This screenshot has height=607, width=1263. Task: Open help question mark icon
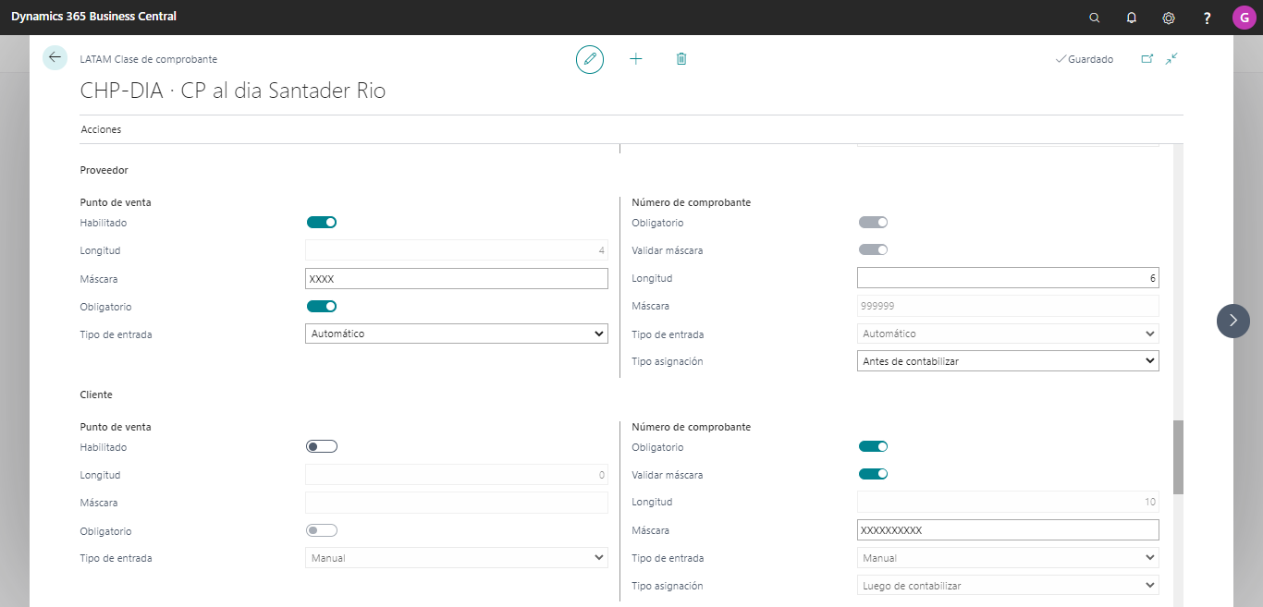point(1207,18)
